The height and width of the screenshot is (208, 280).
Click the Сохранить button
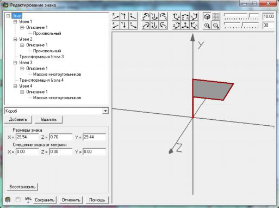(45, 200)
